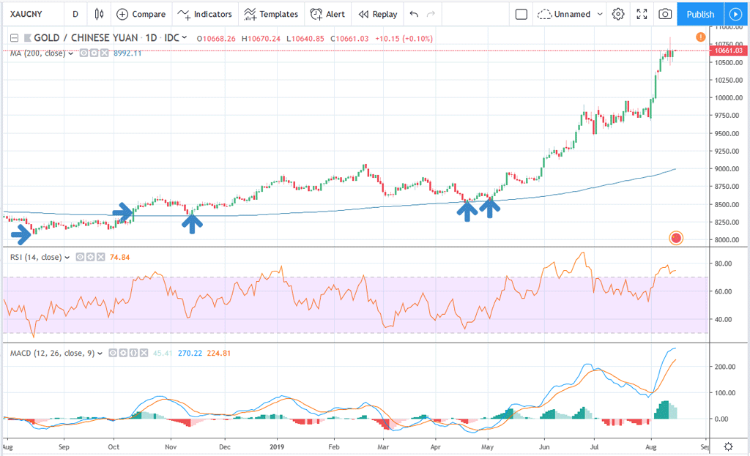Click the Compare symbol button

click(x=141, y=14)
